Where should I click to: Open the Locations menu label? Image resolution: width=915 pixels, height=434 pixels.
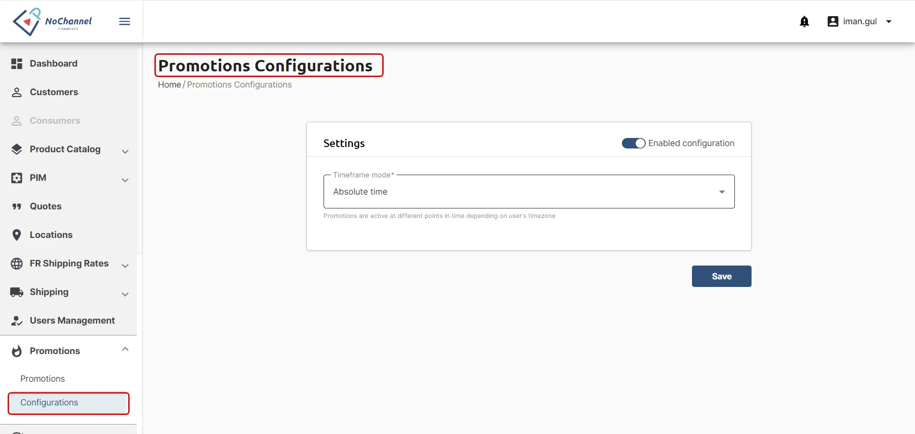click(51, 235)
